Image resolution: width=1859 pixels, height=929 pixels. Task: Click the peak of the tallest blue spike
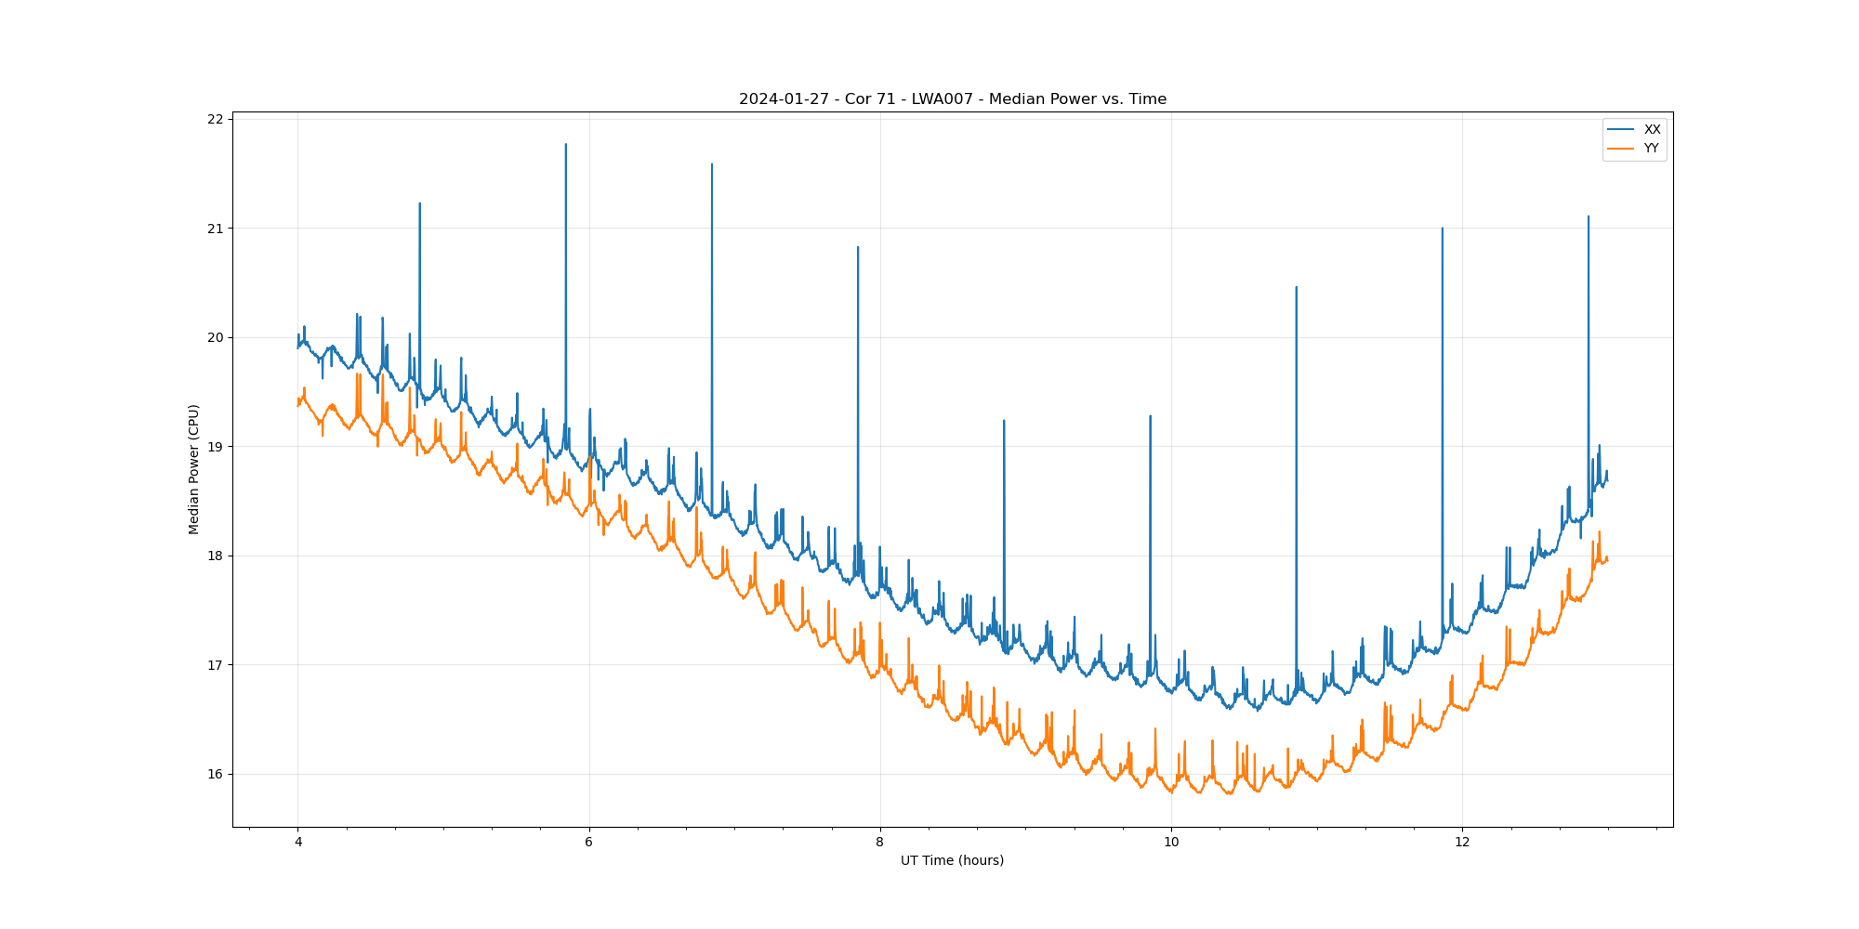(565, 144)
